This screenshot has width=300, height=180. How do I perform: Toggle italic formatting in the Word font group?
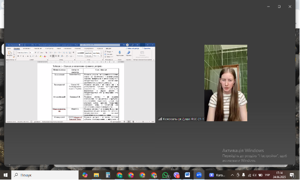click(x=21, y=56)
